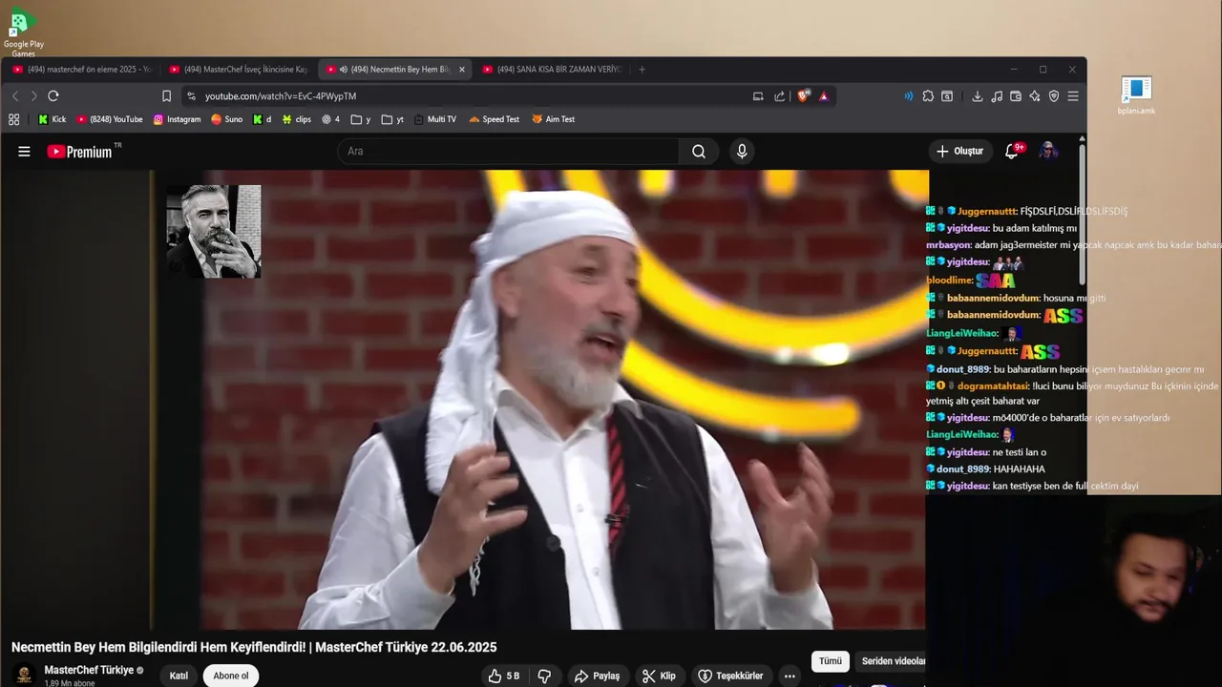Image resolution: width=1222 pixels, height=687 pixels.
Task: Bookmark this page via address bar icon
Action: [166, 96]
